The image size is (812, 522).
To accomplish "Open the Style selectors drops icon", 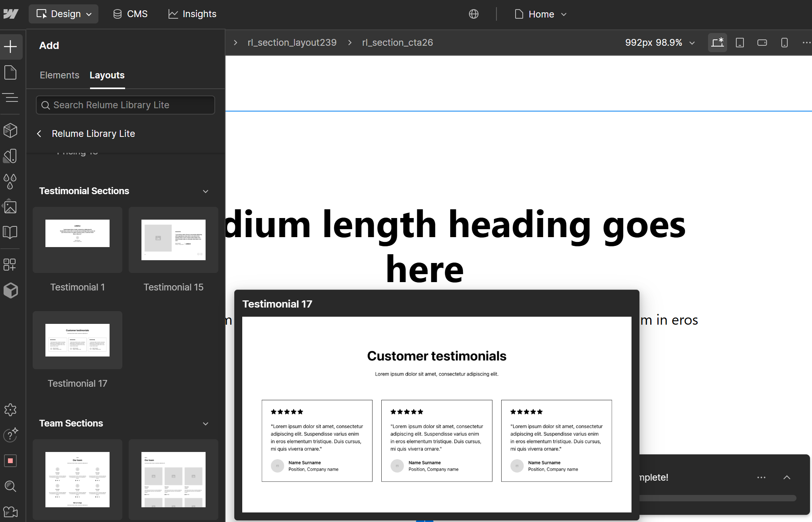I will pos(10,181).
